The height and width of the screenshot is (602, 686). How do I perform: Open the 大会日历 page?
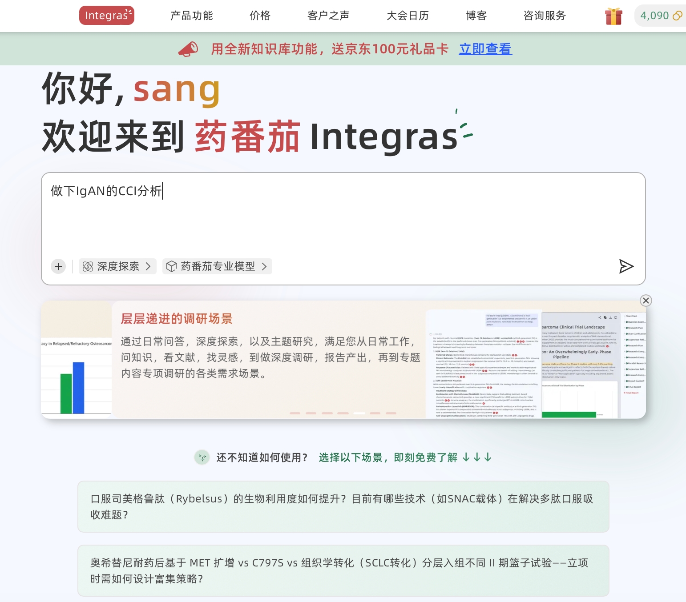tap(408, 16)
